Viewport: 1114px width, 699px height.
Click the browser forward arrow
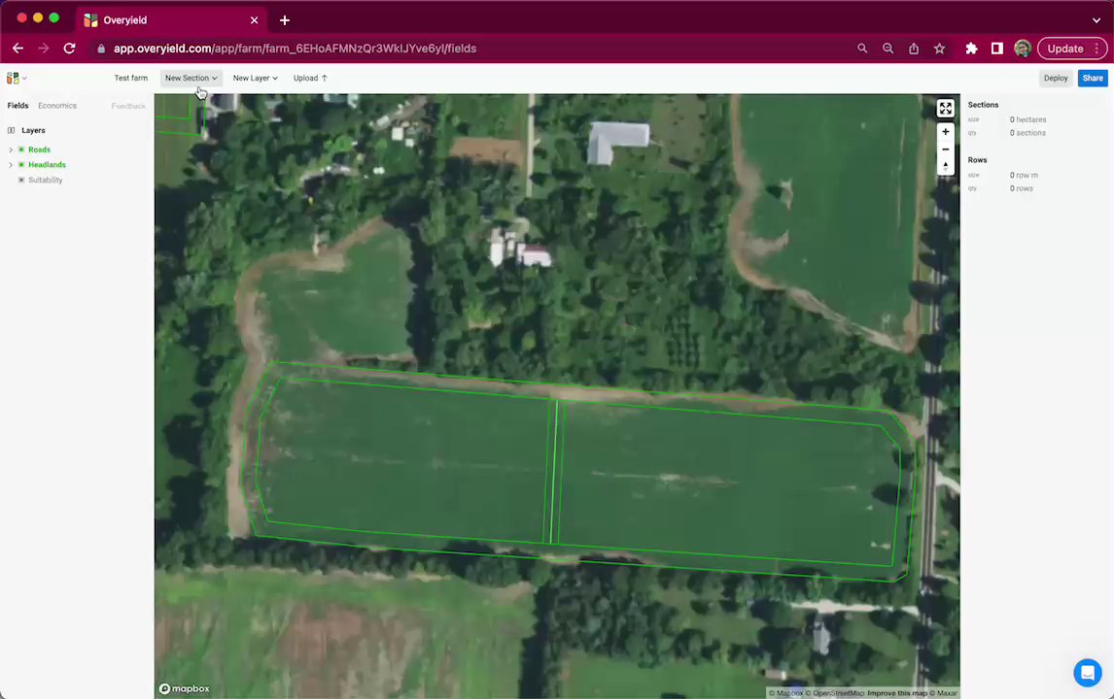point(44,49)
